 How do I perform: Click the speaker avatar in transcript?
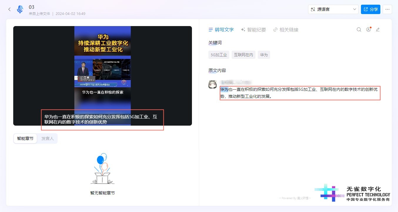(x=213, y=84)
